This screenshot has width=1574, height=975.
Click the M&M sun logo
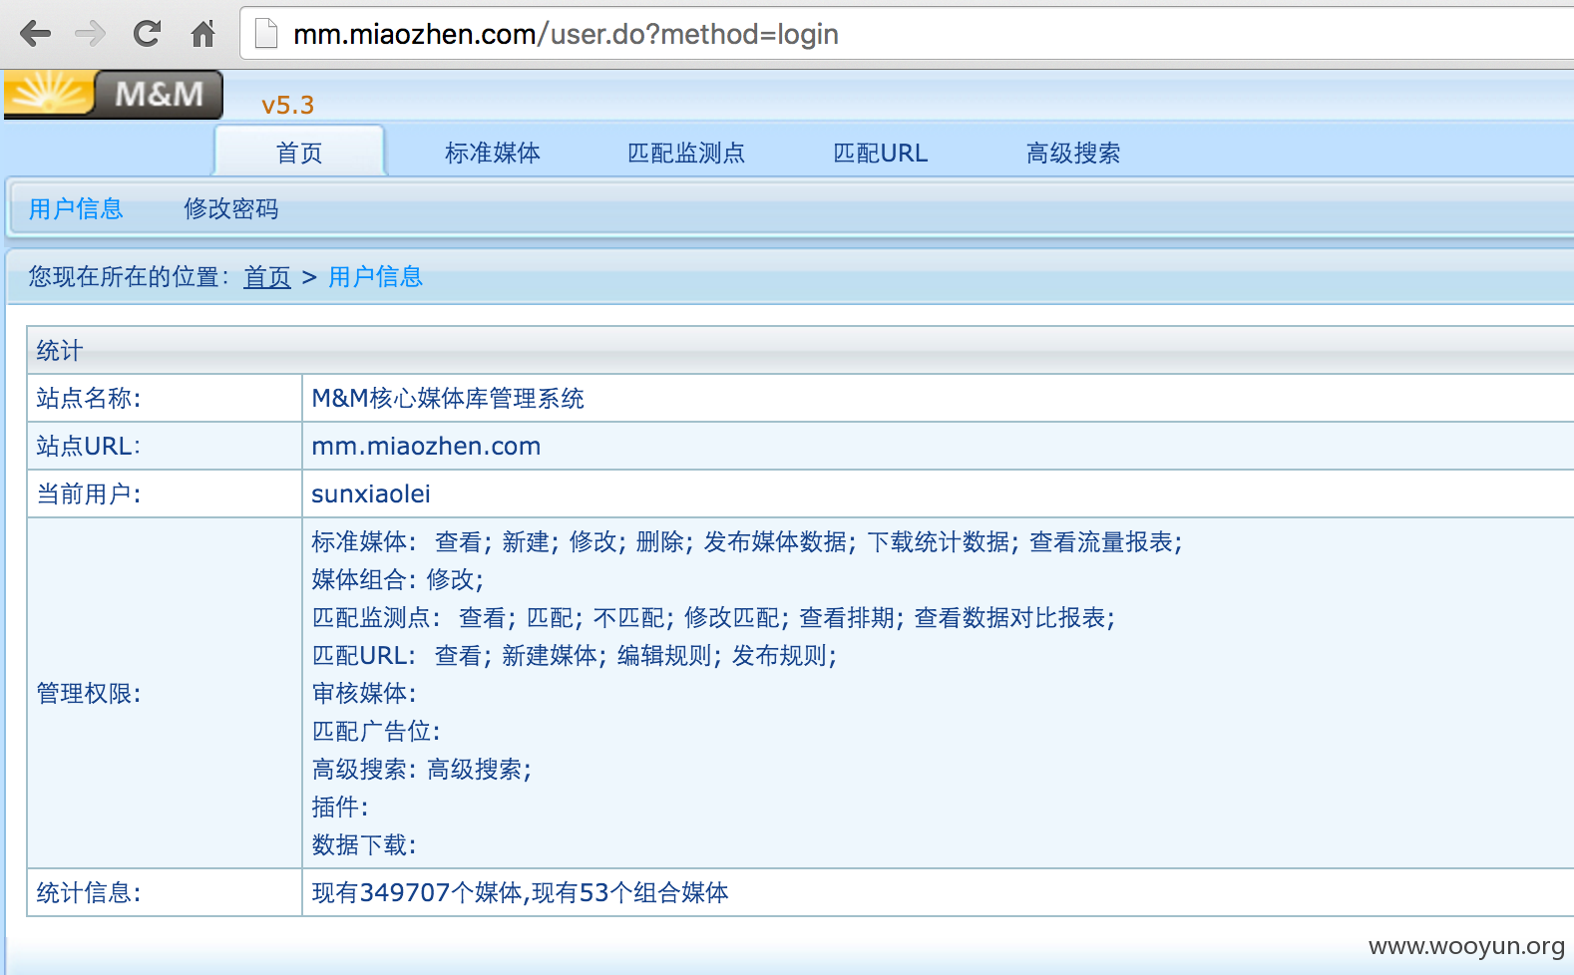point(113,95)
